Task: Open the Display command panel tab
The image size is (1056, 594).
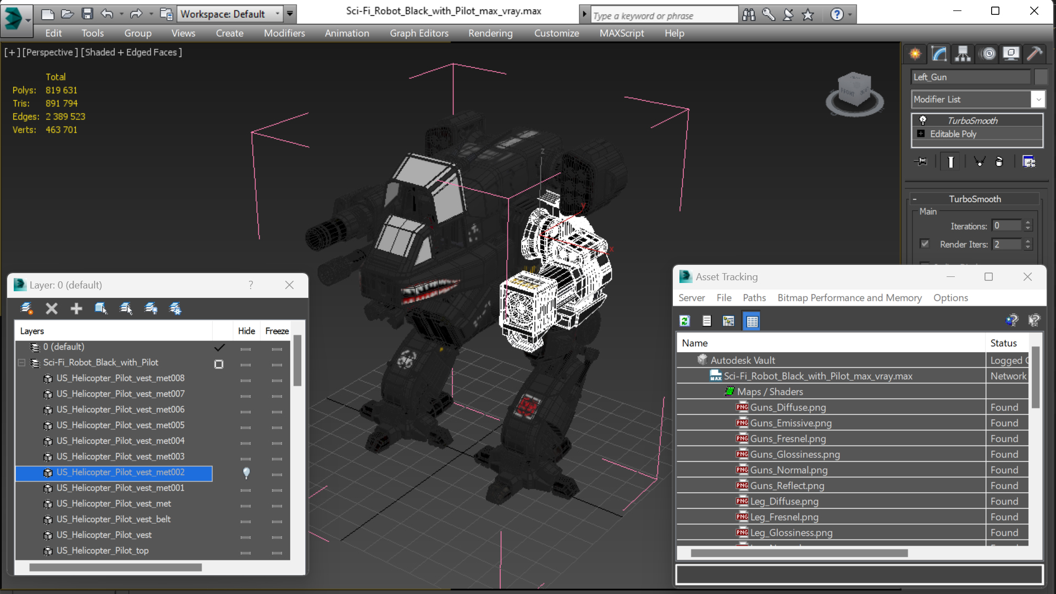Action: [1011, 53]
